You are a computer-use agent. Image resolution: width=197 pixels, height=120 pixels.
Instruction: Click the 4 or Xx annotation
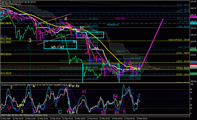pos(74,86)
